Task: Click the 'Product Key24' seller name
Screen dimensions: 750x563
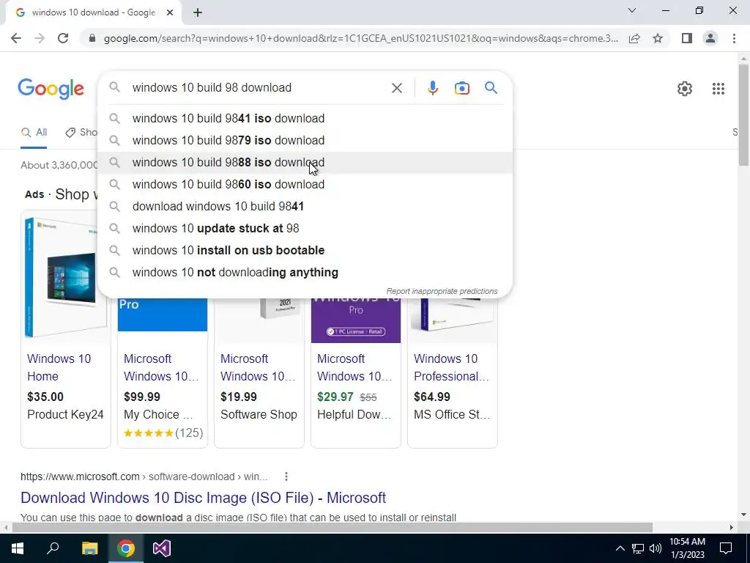Action: (65, 415)
